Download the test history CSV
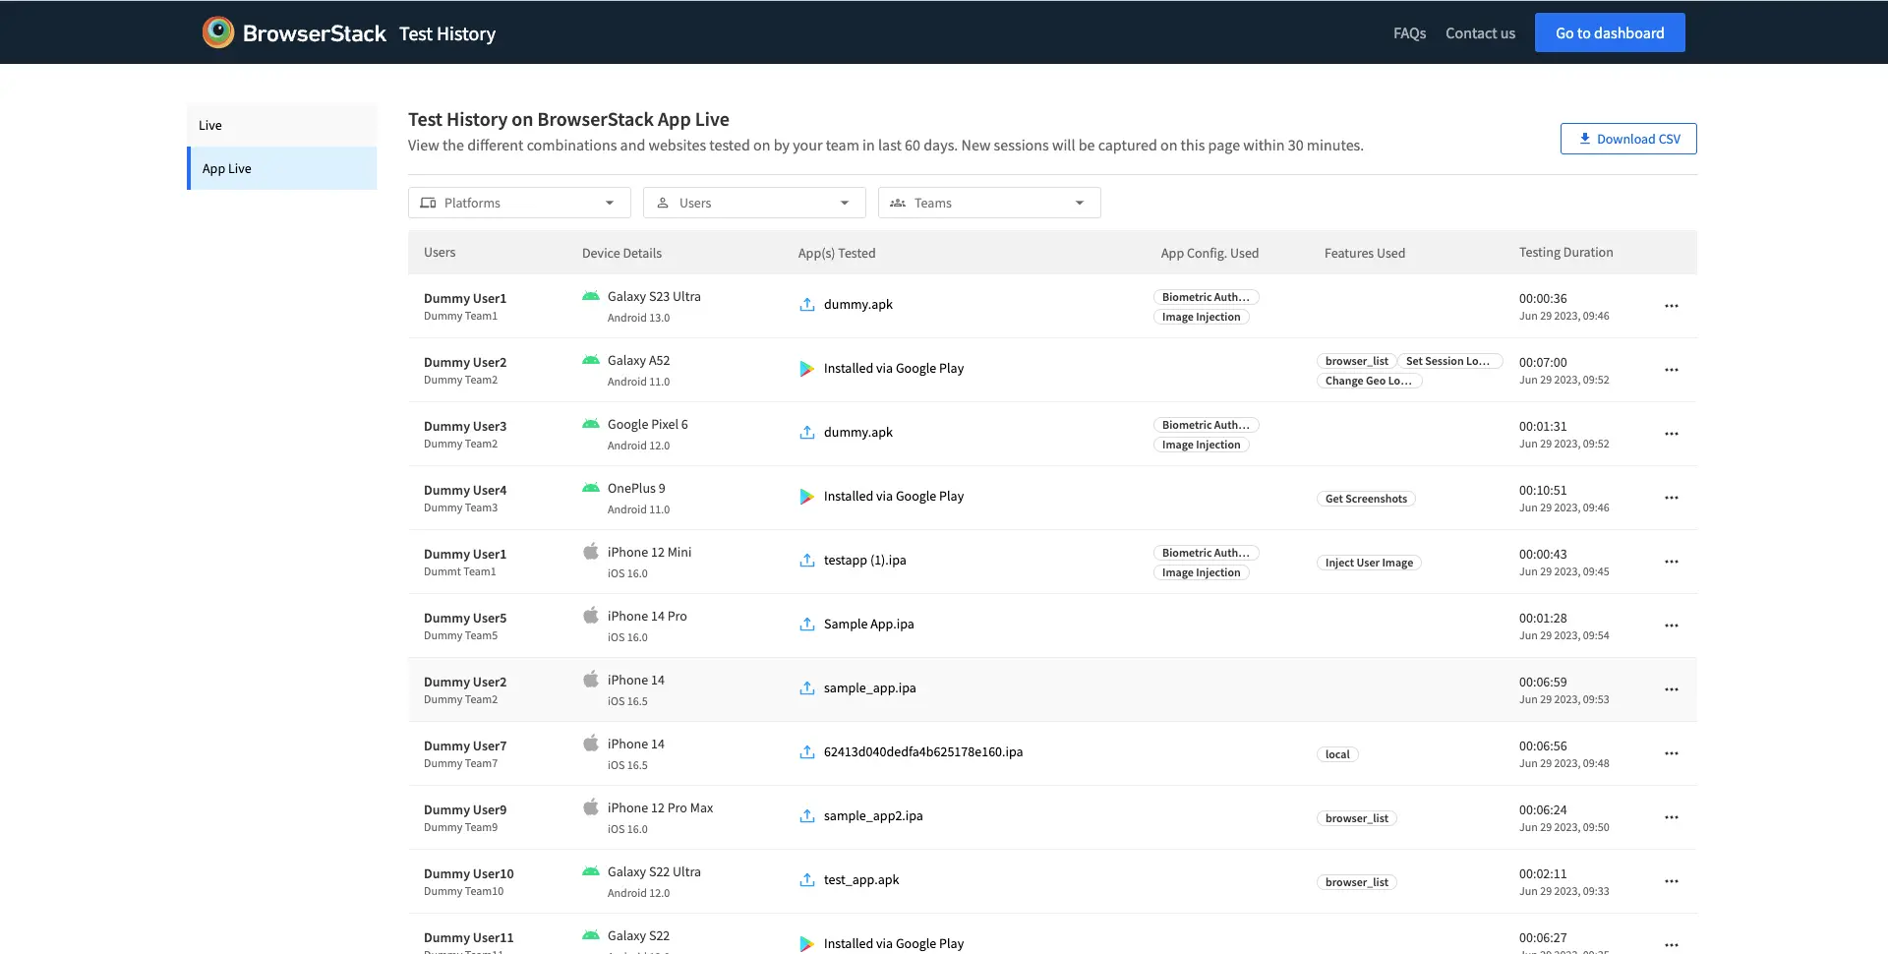This screenshot has height=954, width=1888. (1627, 139)
